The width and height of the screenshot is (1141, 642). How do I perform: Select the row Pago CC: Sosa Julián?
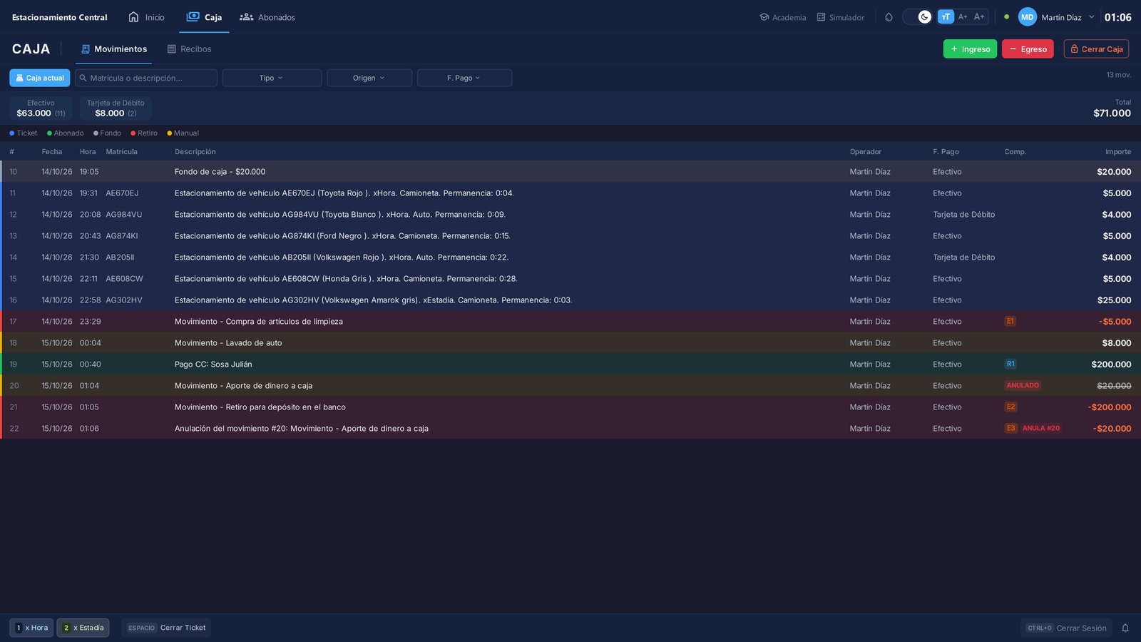(x=570, y=365)
